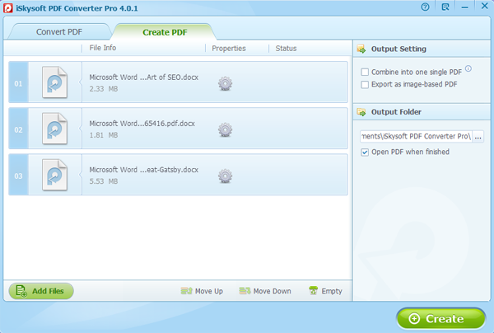Minimize the iSkysoft PDF Converter window
The width and height of the screenshot is (494, 333).
point(464,7)
